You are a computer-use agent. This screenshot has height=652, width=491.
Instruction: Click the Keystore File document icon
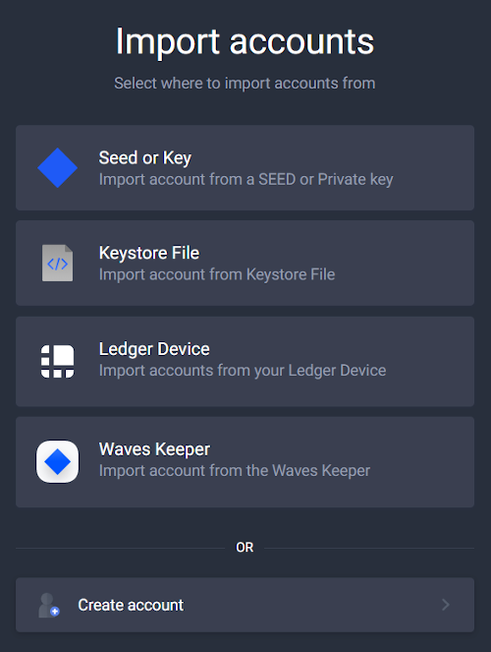pos(57,263)
